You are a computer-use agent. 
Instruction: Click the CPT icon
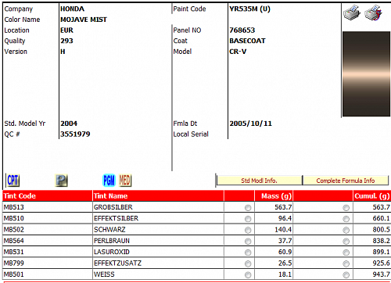tap(13, 180)
